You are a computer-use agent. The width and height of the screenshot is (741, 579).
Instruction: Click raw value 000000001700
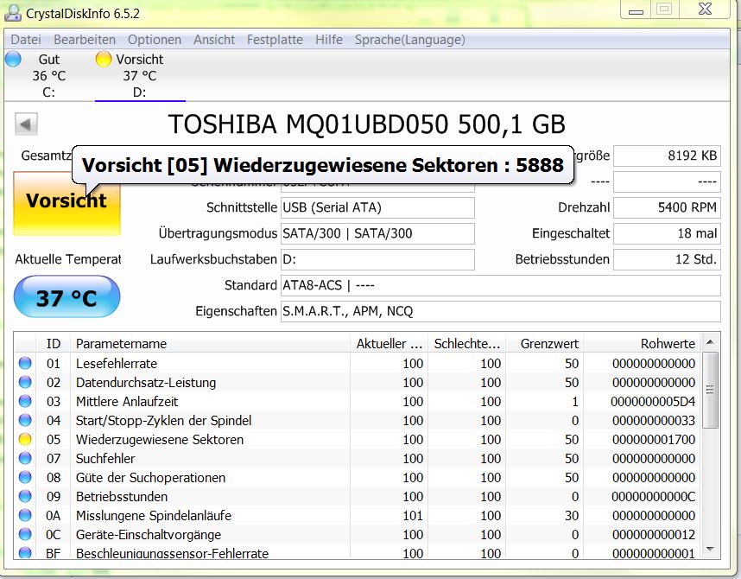tap(654, 440)
